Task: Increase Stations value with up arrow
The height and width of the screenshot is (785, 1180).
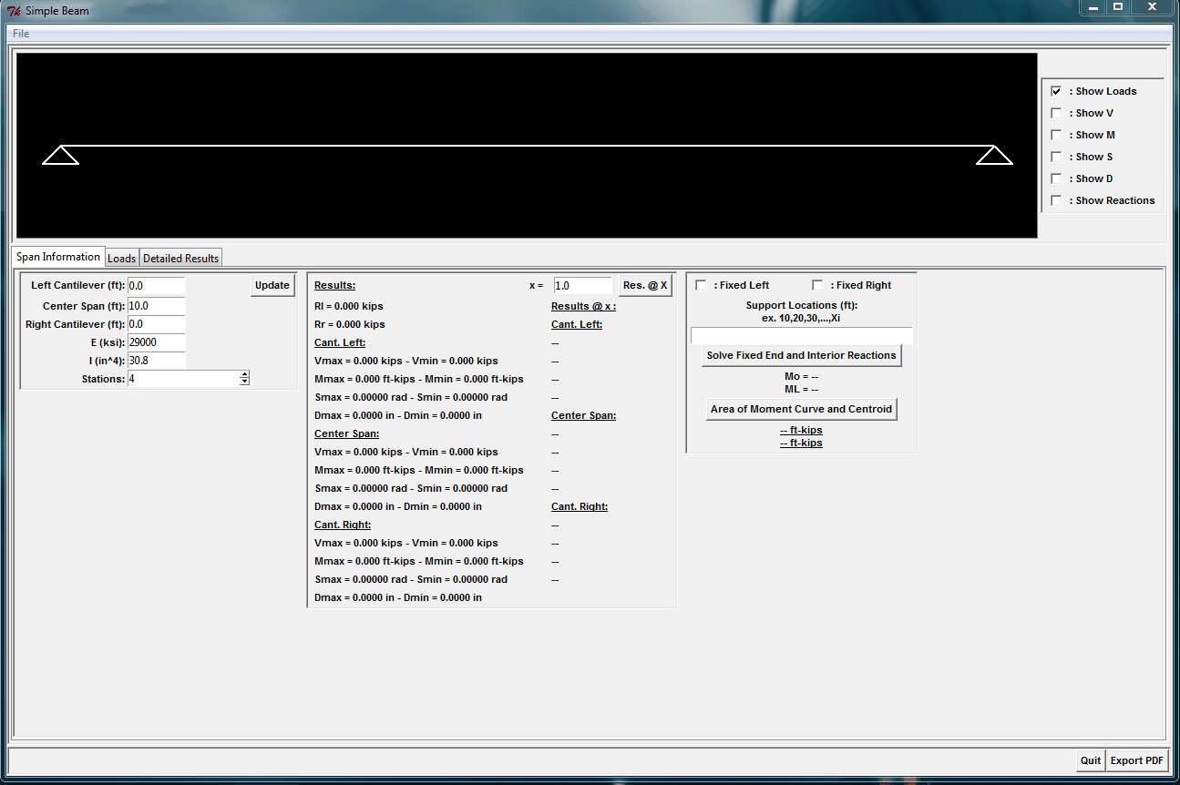Action: pos(244,374)
